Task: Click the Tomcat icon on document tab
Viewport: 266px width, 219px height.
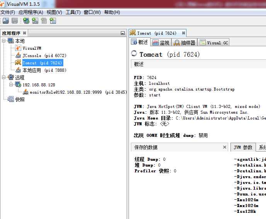Action: coord(133,33)
